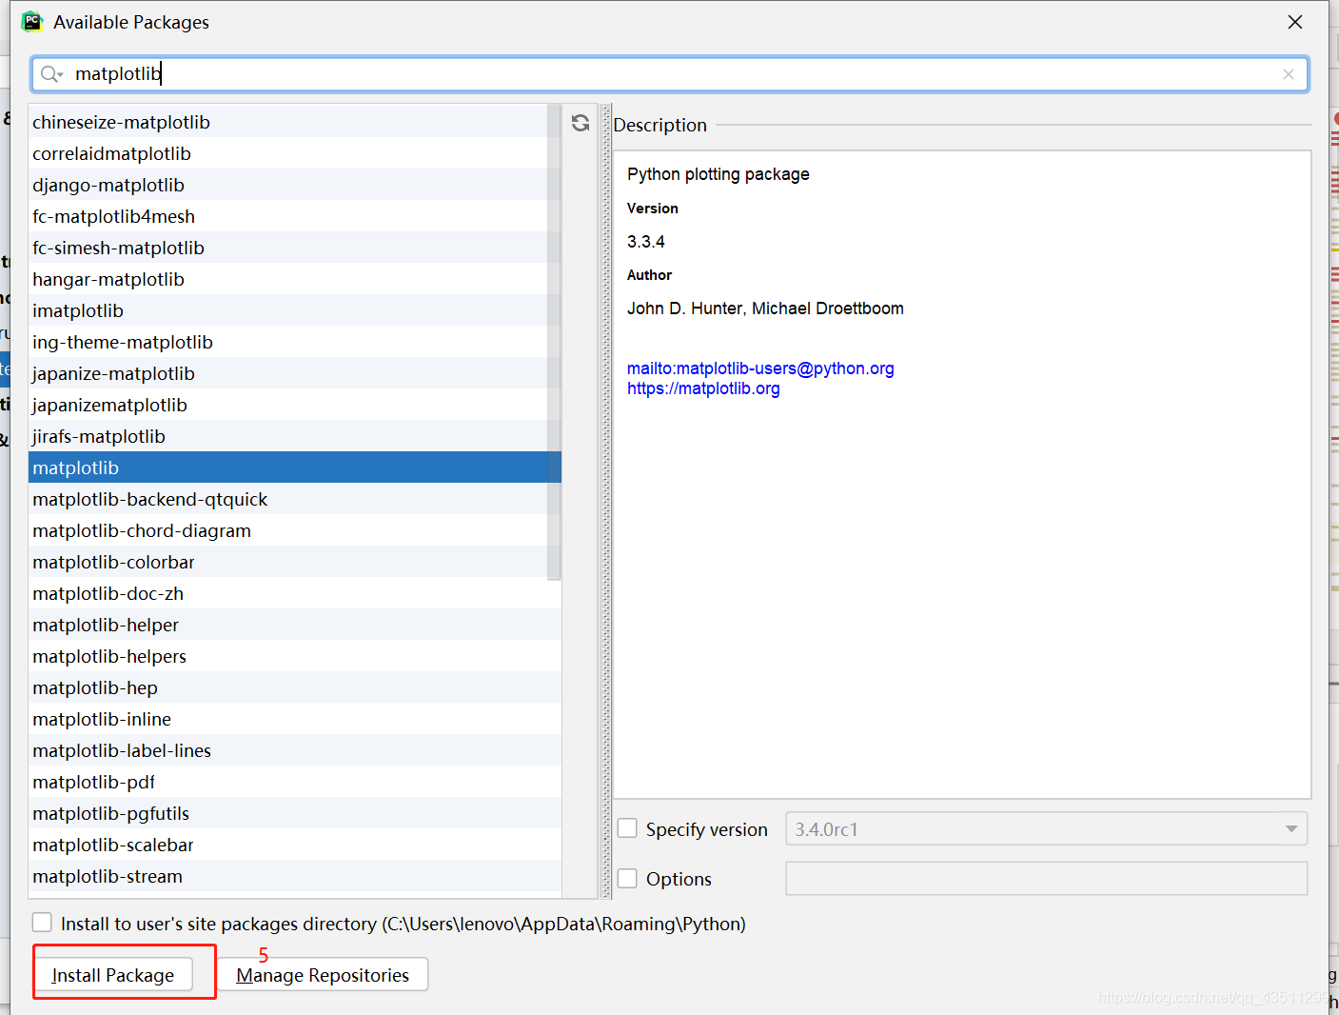Click the Options text input field
Image resolution: width=1339 pixels, height=1015 pixels.
point(1046,878)
